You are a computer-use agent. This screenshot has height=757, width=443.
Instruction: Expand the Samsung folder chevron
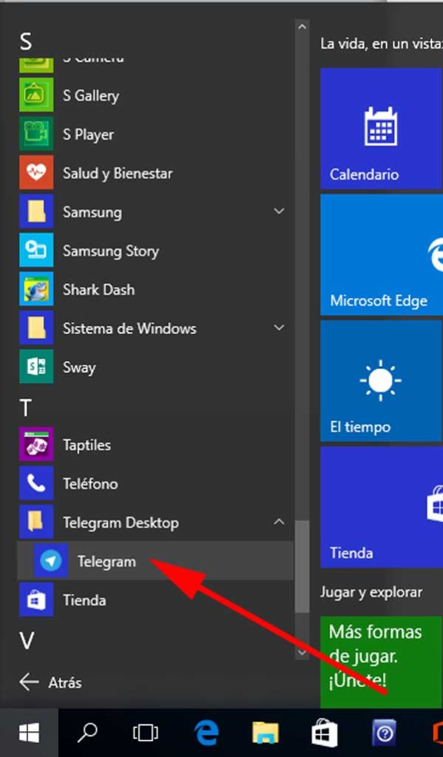coord(279,211)
